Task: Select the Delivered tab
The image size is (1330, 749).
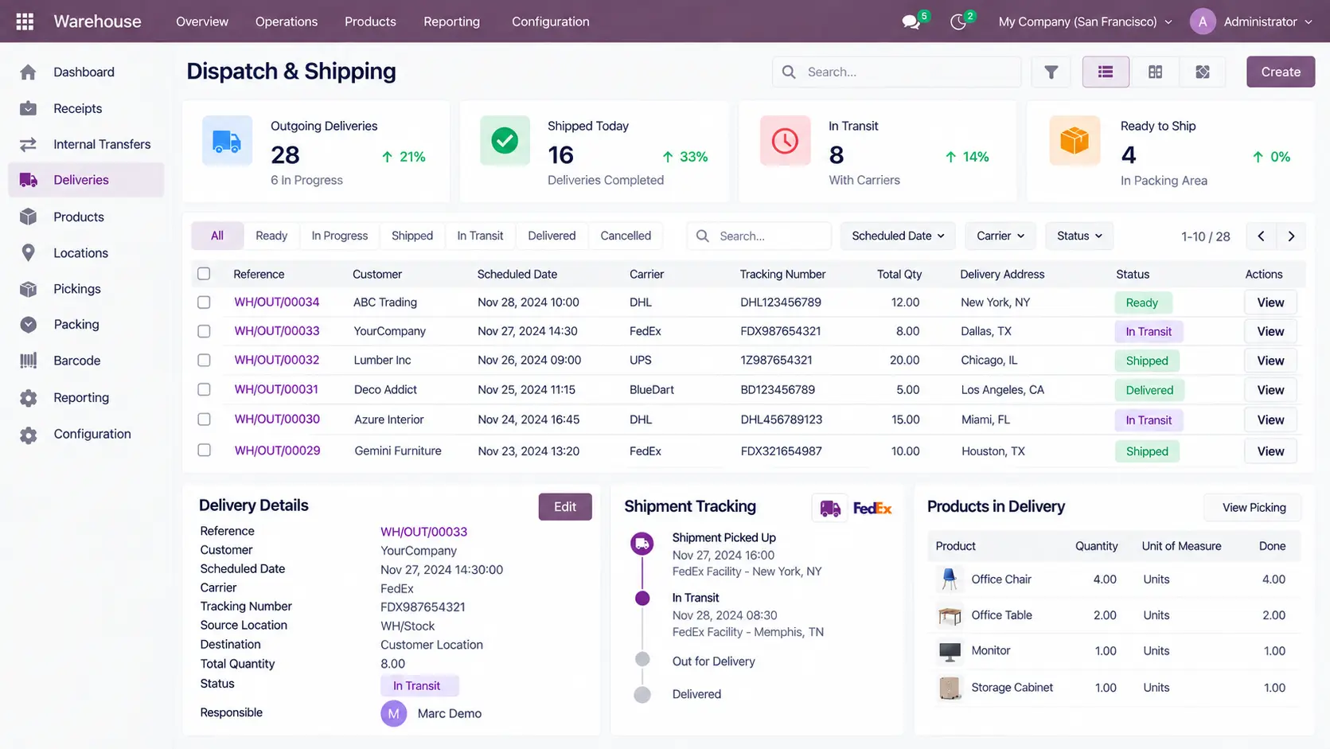Action: [552, 236]
